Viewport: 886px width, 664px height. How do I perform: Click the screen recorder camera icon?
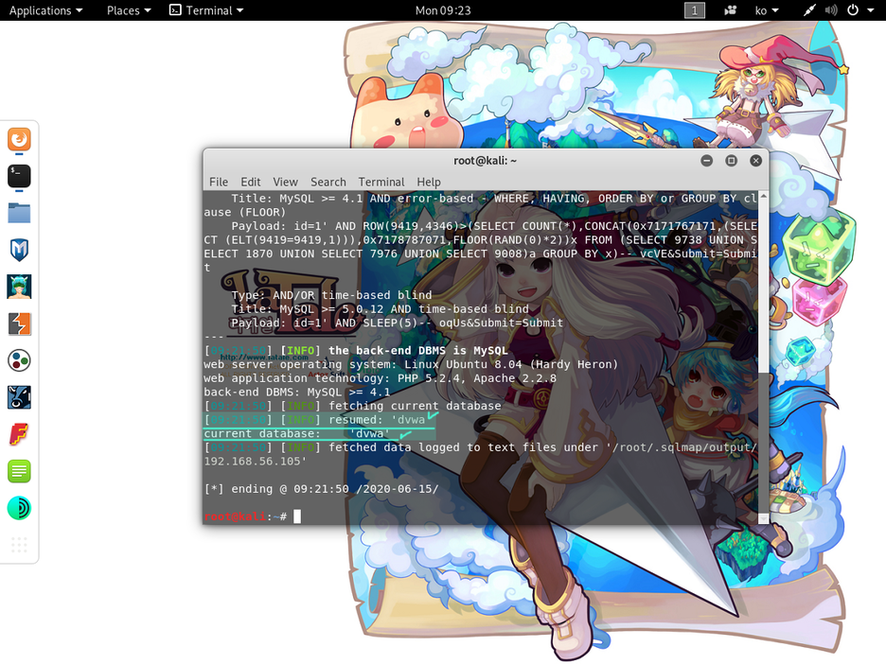[730, 10]
